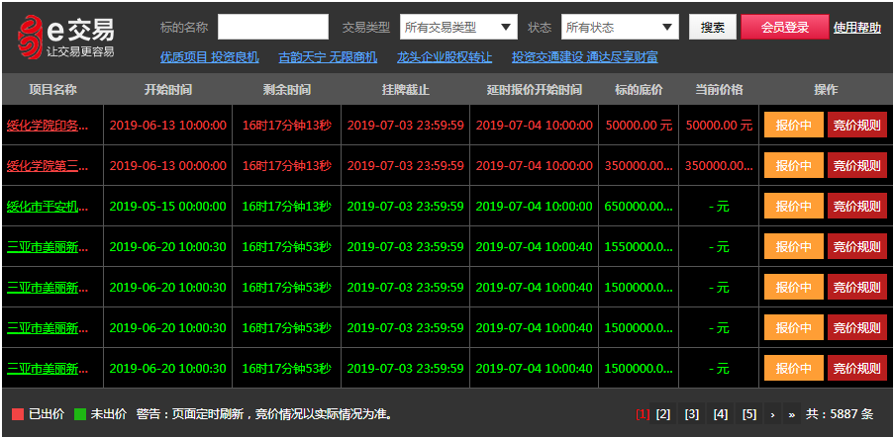Open the 龙头企业股权转让 link
894x437 pixels.
tap(444, 57)
